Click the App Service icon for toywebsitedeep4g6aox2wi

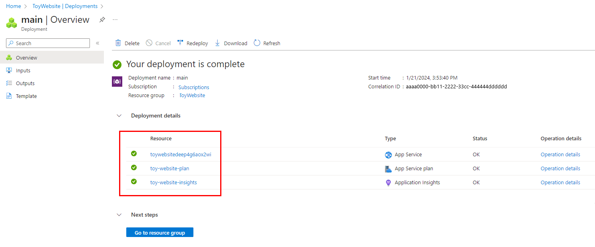pyautogui.click(x=388, y=154)
